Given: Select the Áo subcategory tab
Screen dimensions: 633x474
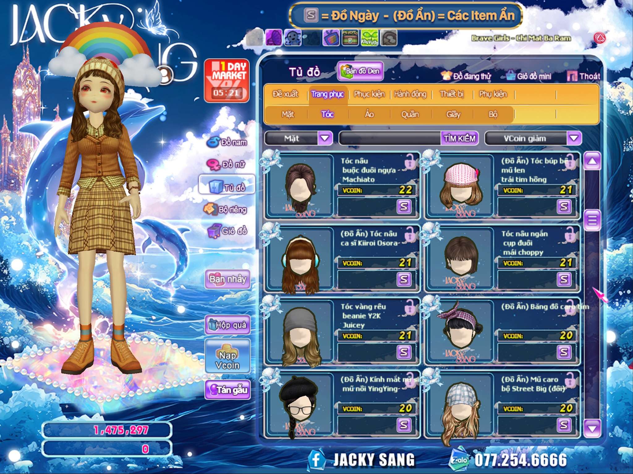Looking at the screenshot, I should [369, 114].
